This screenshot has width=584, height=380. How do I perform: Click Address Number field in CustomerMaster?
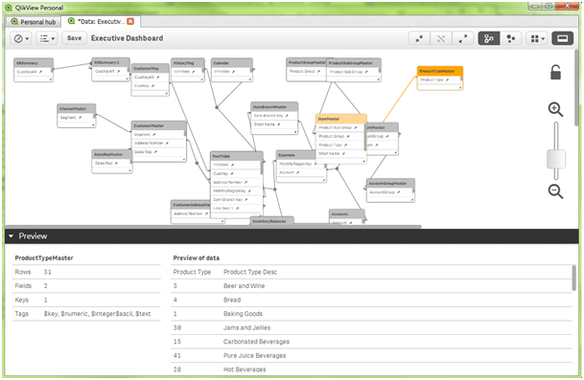158,144
